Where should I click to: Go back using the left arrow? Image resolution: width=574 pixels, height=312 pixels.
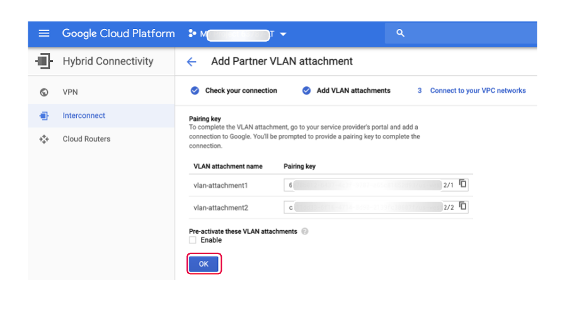(x=192, y=62)
